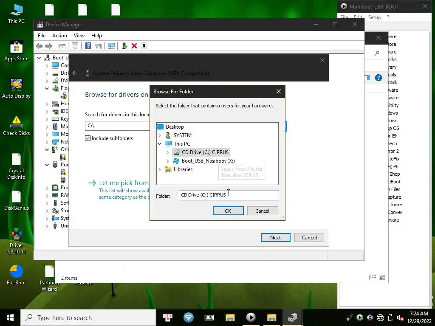Open the File menu in Device Manager
435x326 pixels.
tap(42, 36)
